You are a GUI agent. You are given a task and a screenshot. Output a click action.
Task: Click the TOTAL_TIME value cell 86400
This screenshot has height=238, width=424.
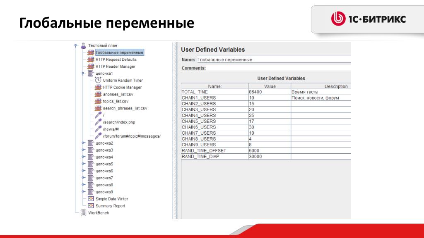click(269, 92)
